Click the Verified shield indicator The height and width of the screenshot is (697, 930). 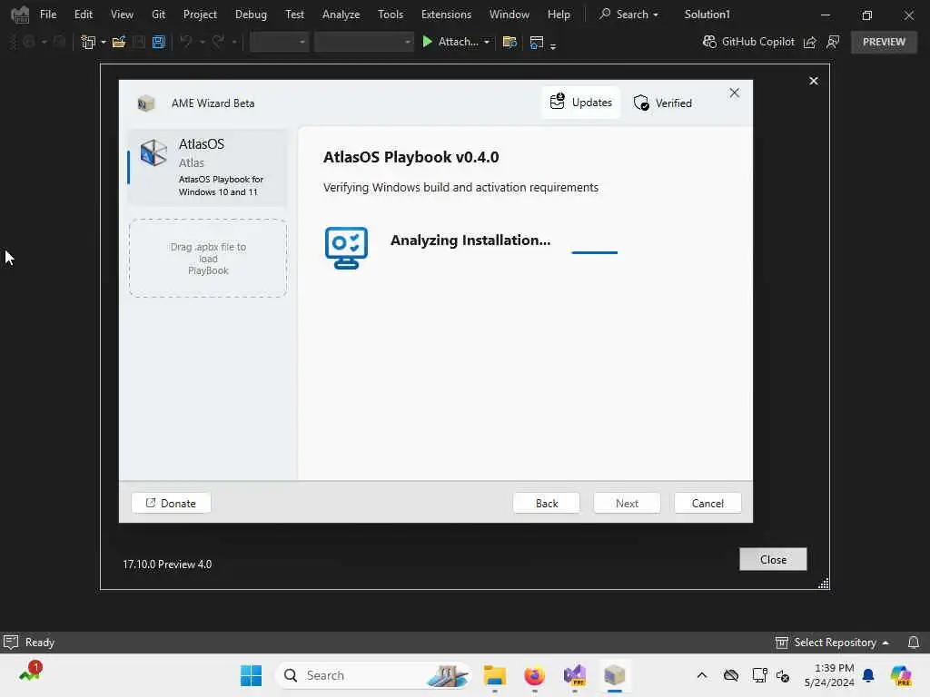662,103
